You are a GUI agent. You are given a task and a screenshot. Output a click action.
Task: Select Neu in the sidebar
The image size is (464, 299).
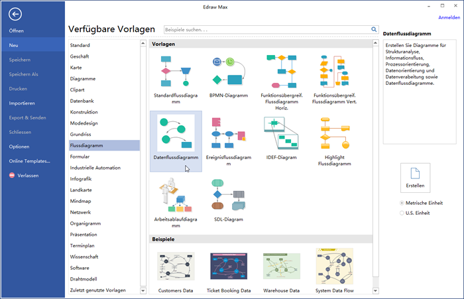(x=33, y=45)
